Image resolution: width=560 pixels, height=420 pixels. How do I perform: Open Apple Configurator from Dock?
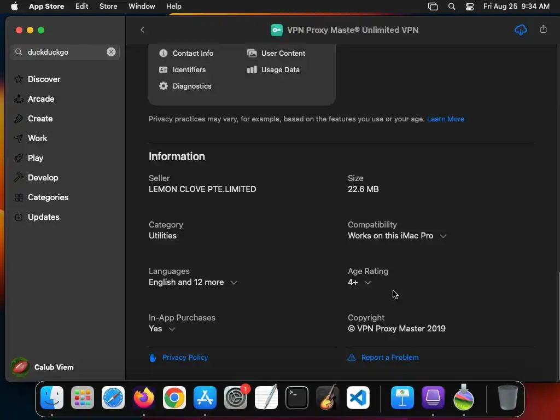click(433, 398)
